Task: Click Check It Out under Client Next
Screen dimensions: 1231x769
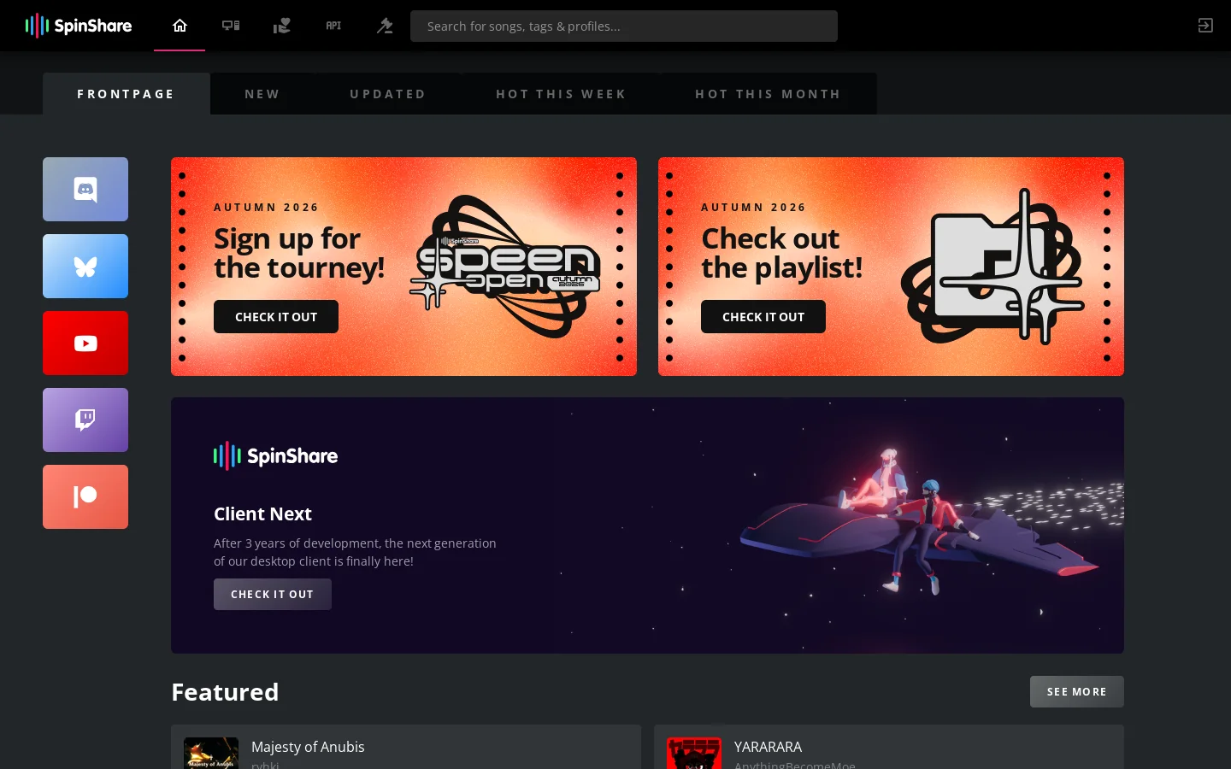Action: pos(273,594)
